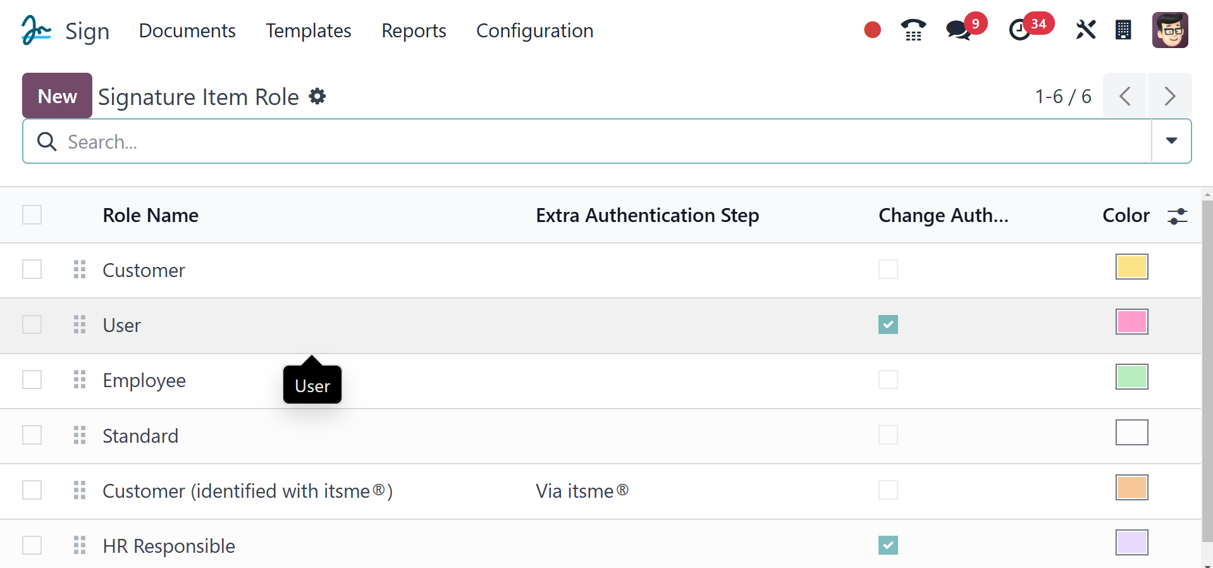Click the red recording indicator icon
Viewport: 1213px width, 568px height.
(x=872, y=30)
